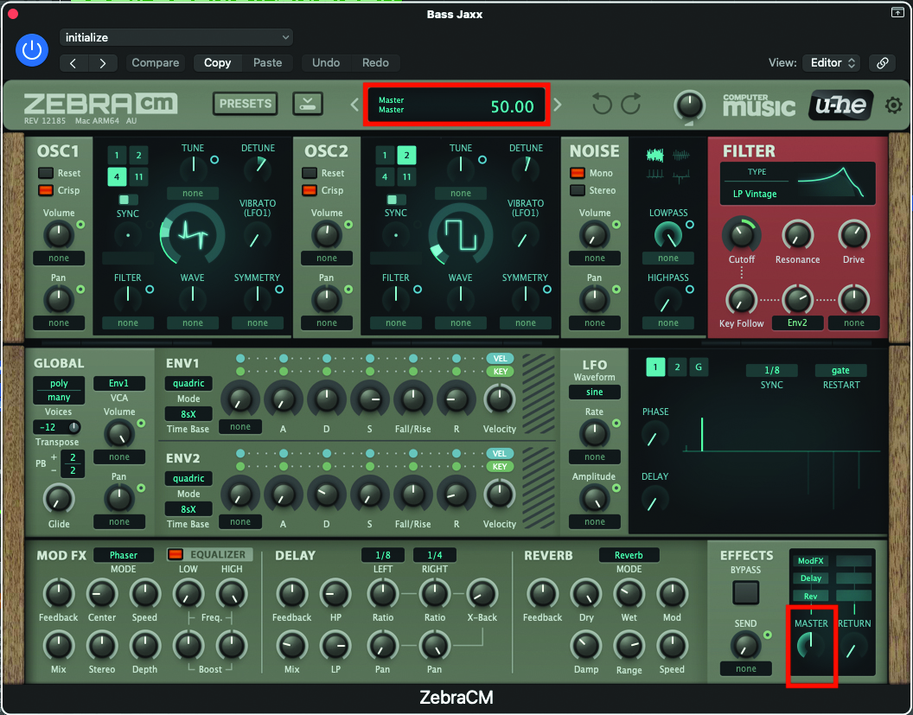
Task: Open the LFO RESTART gate selector
Action: coord(840,370)
